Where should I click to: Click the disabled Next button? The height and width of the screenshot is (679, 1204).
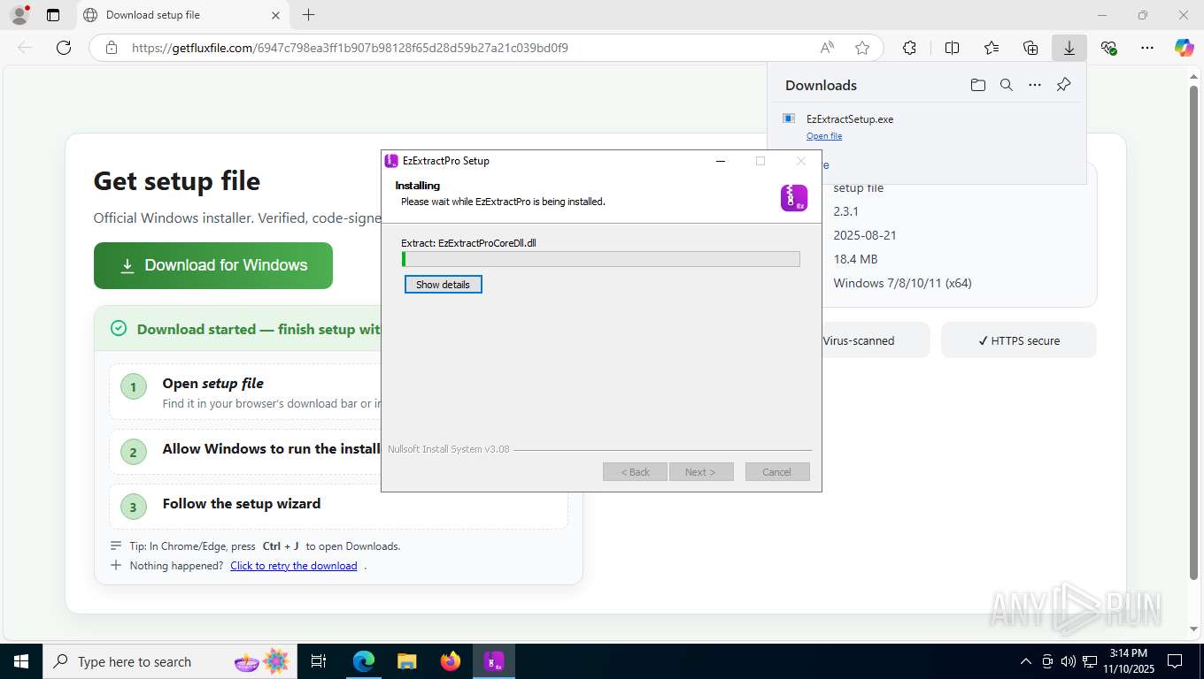[701, 472]
